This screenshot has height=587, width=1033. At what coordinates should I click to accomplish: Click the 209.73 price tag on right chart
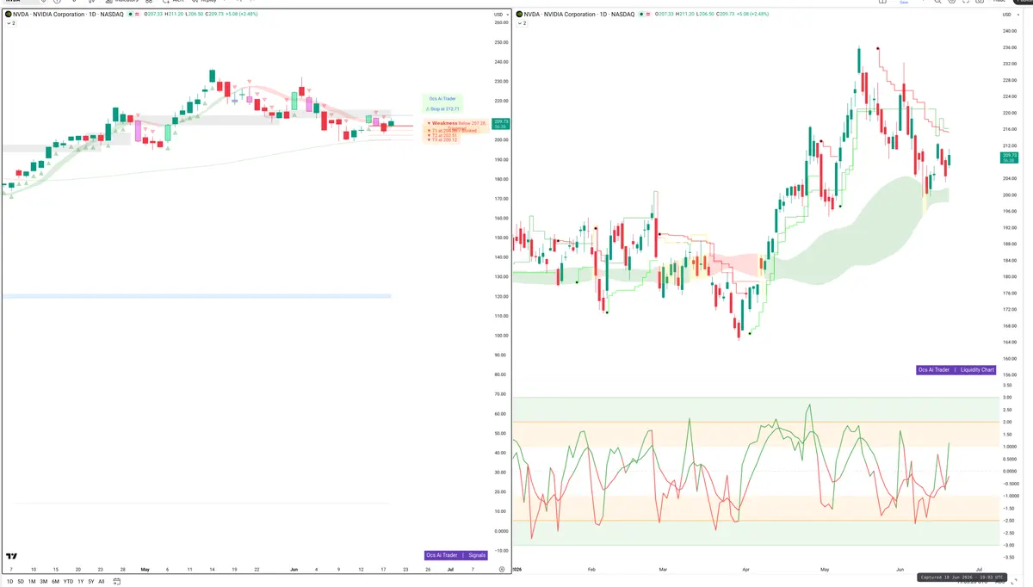(x=1009, y=158)
